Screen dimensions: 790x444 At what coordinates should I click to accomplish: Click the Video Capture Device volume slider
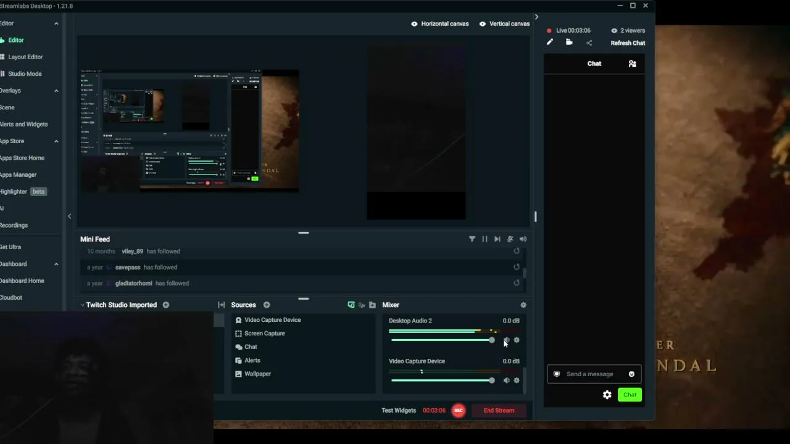coord(443,380)
